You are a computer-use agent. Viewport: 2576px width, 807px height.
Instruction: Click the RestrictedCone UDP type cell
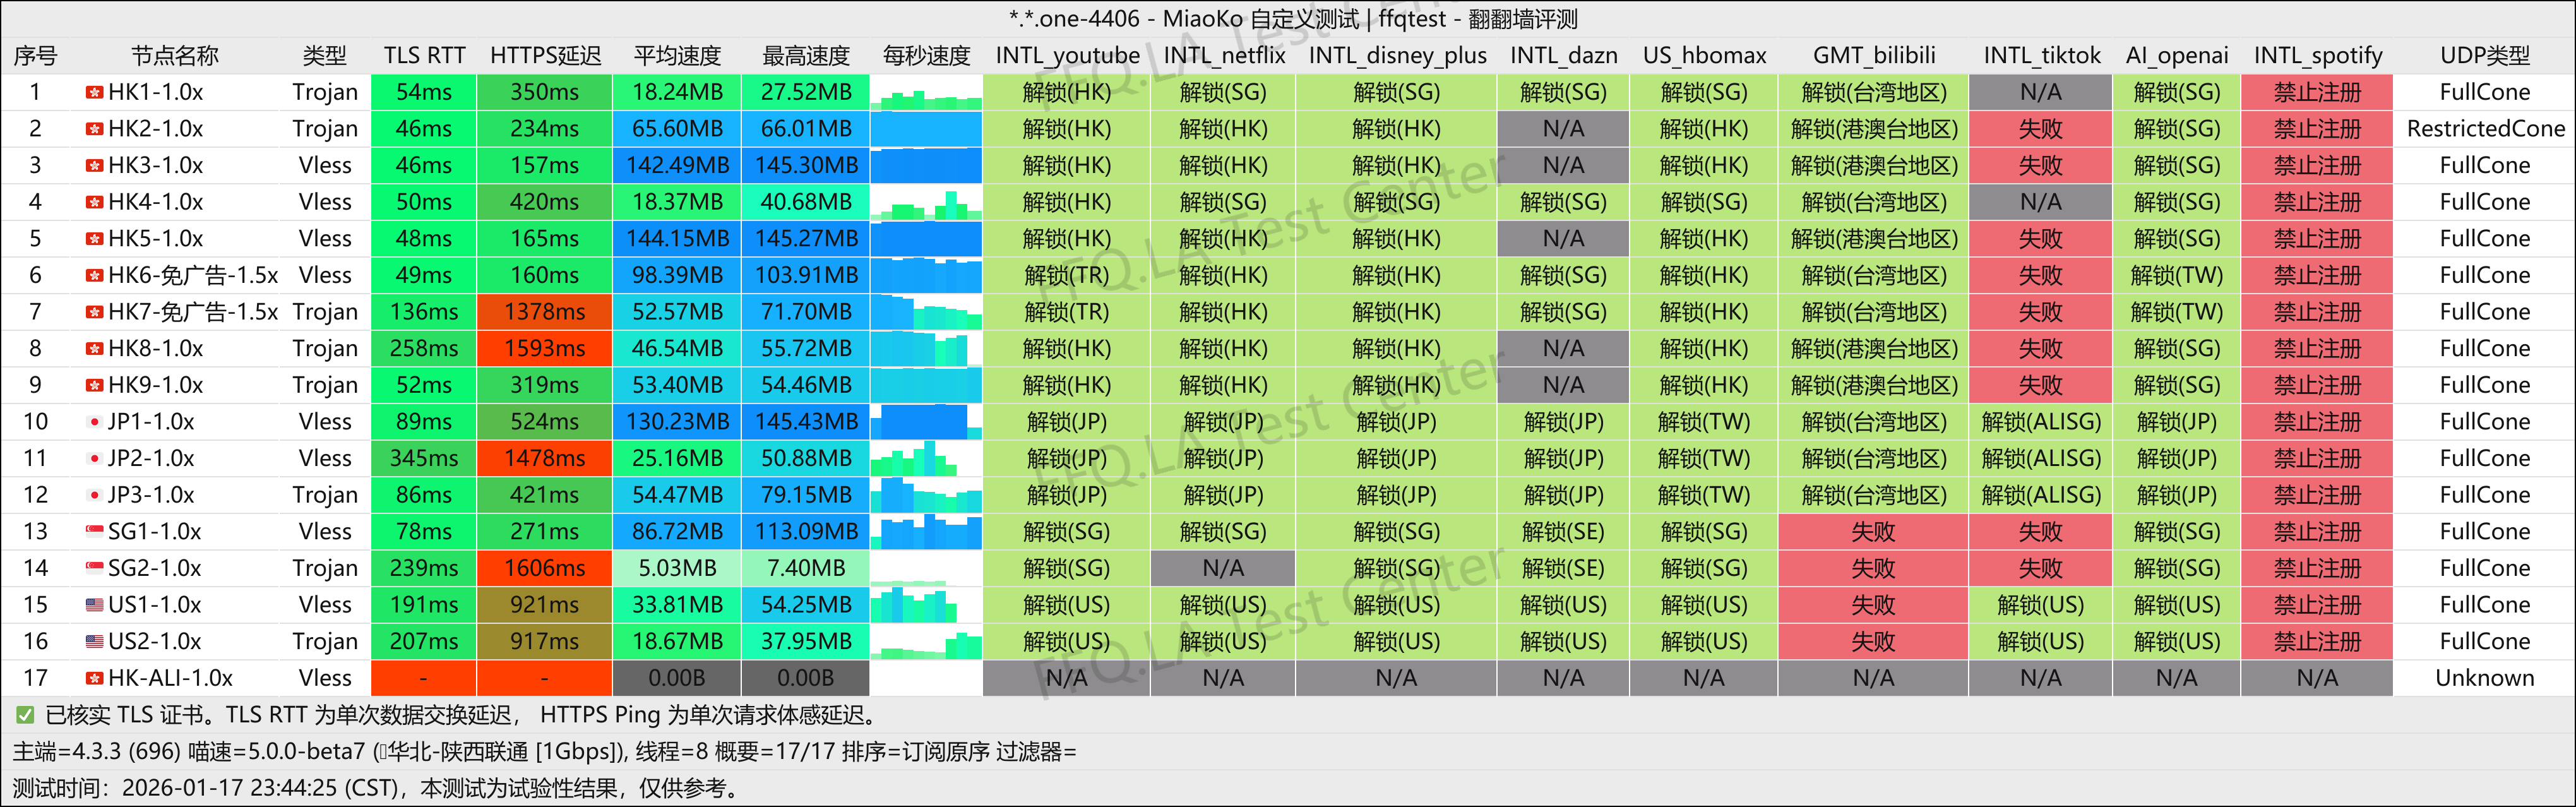[x=2485, y=129]
